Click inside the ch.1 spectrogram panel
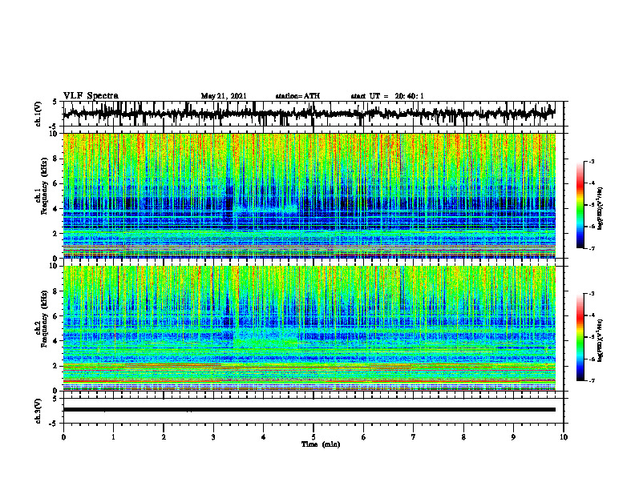Viewport: 635px width, 490px height. click(309, 195)
